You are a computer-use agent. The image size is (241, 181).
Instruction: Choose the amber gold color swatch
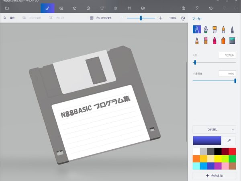204,159
